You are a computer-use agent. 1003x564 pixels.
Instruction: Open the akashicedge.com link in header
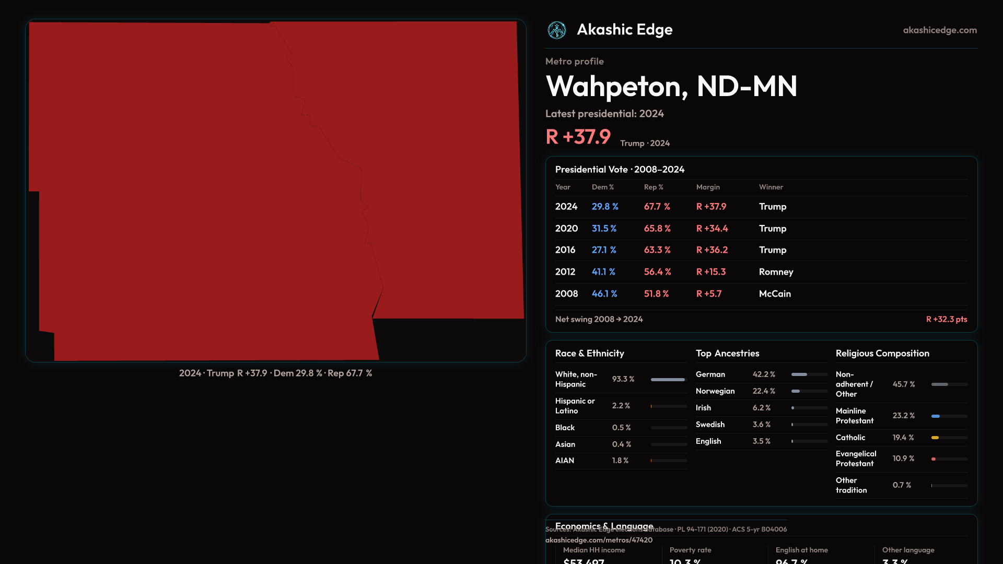[939, 30]
